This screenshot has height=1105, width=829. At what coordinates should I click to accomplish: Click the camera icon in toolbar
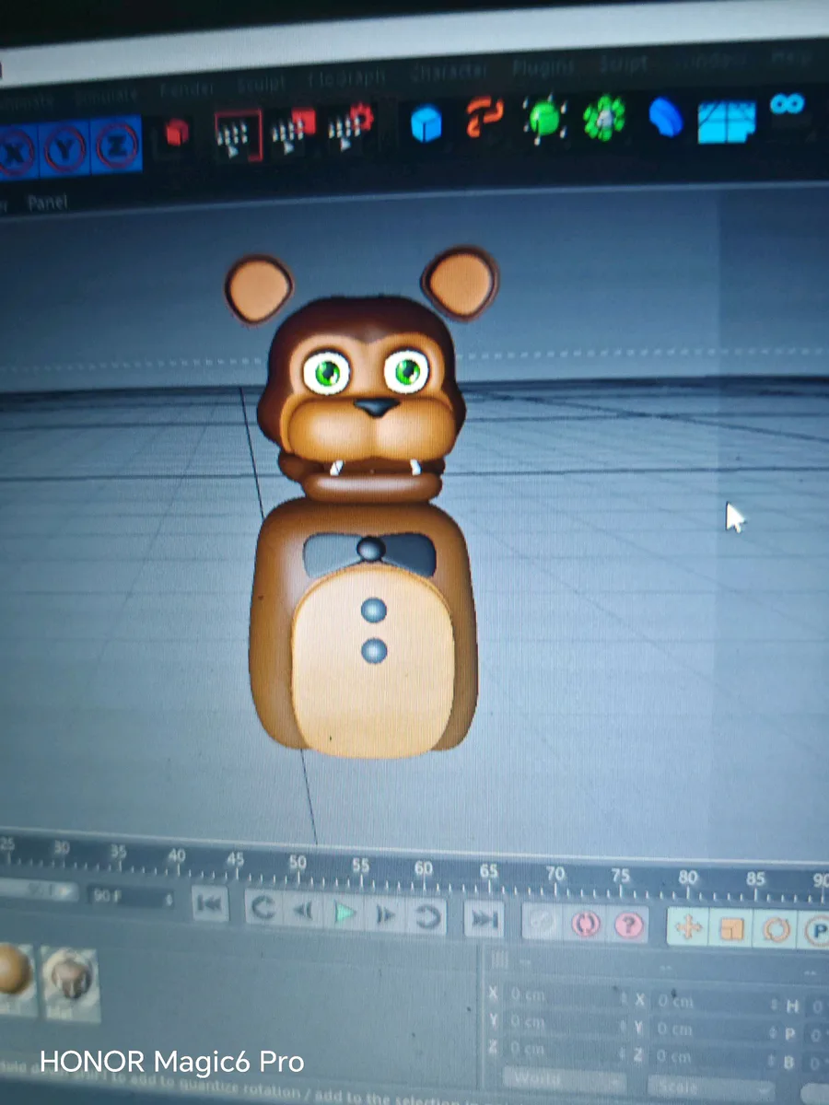point(788,103)
